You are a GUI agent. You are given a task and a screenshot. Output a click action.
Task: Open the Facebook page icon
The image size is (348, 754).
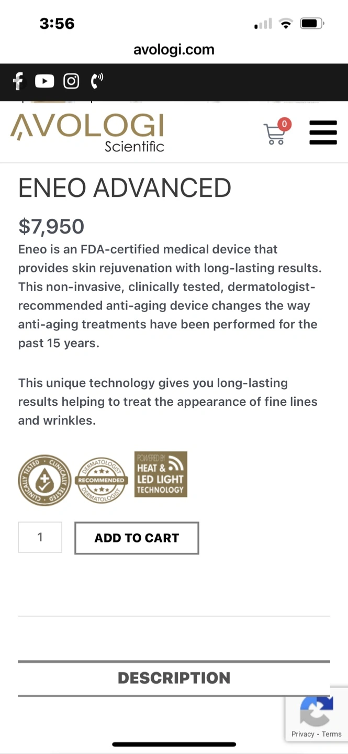(x=18, y=81)
